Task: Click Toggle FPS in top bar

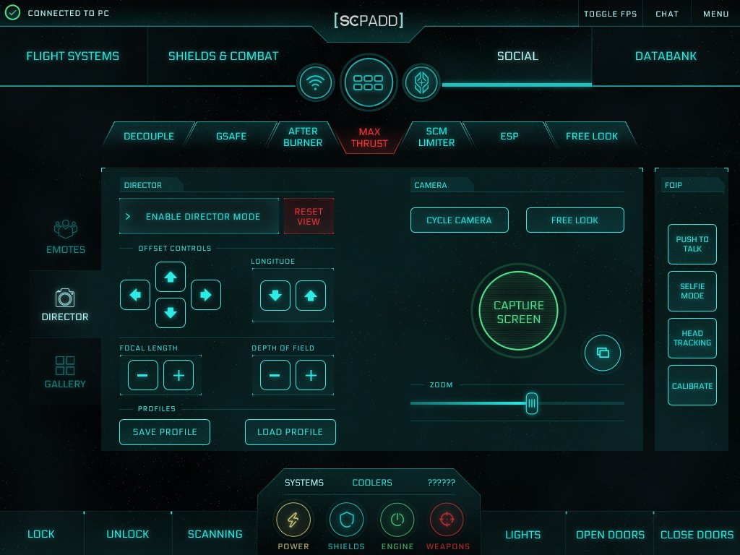Action: pyautogui.click(x=610, y=14)
